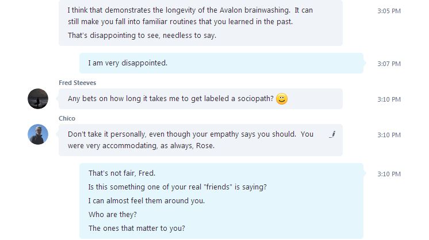Viewport: 429px width, 240px height.
Task: Click the Fred Steeves sender name
Action: coord(78,83)
